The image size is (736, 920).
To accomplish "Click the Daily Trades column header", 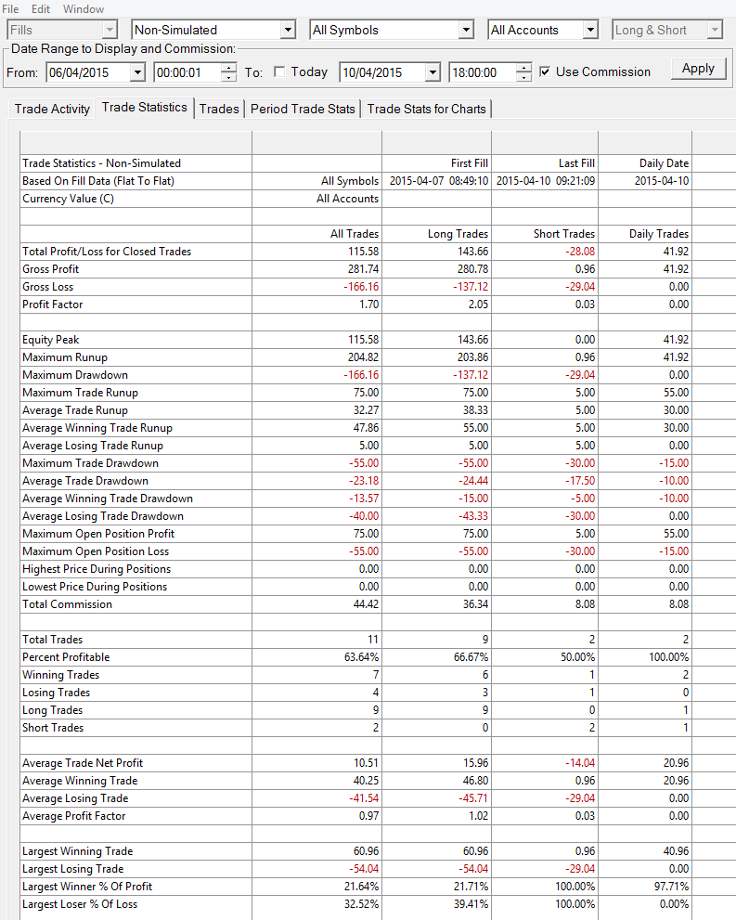I will 659,234.
